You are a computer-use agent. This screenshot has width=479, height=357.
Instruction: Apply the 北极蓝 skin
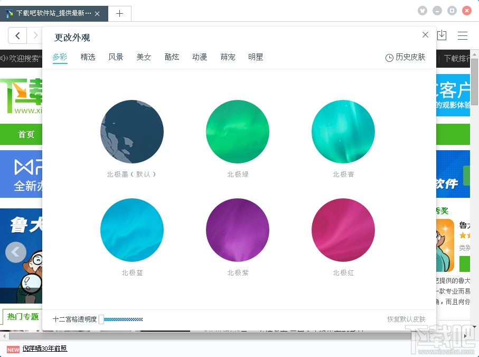pos(132,230)
